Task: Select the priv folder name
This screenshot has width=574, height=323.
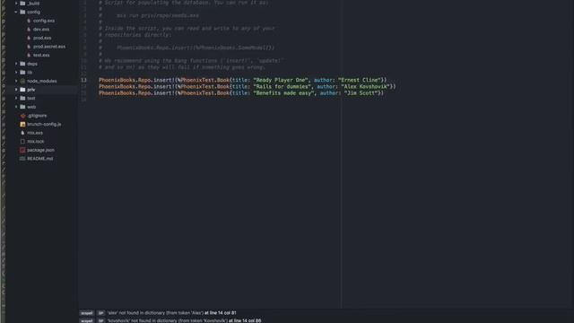Action: [x=31, y=90]
